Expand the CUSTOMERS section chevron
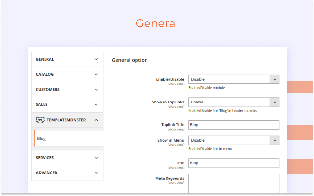This screenshot has height=196, width=314. pos(96,90)
